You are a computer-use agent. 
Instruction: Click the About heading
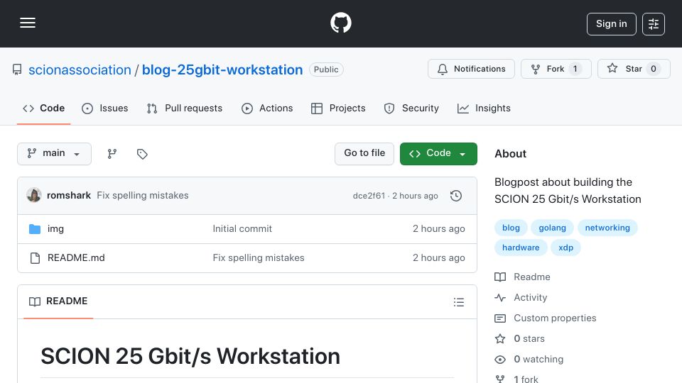(x=510, y=154)
